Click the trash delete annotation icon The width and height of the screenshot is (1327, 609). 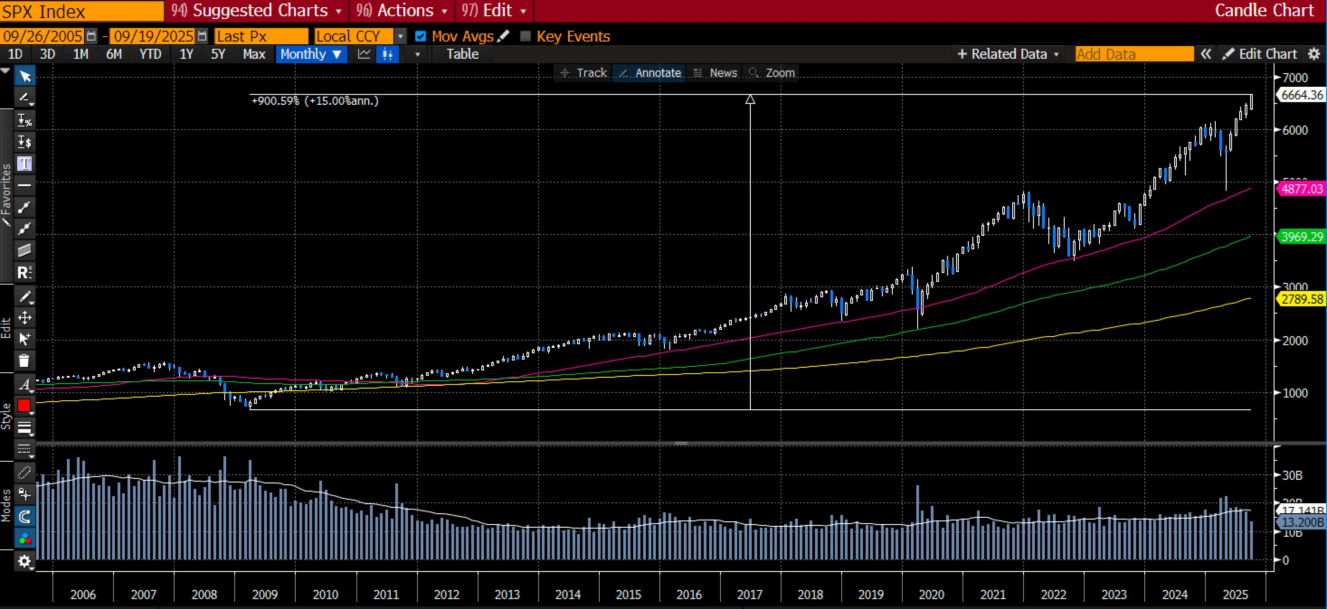pyautogui.click(x=24, y=361)
